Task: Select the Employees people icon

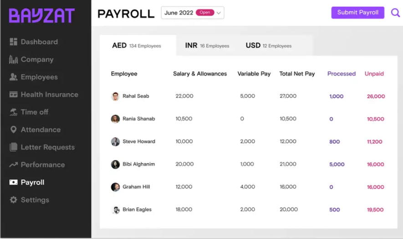Action: 13,77
